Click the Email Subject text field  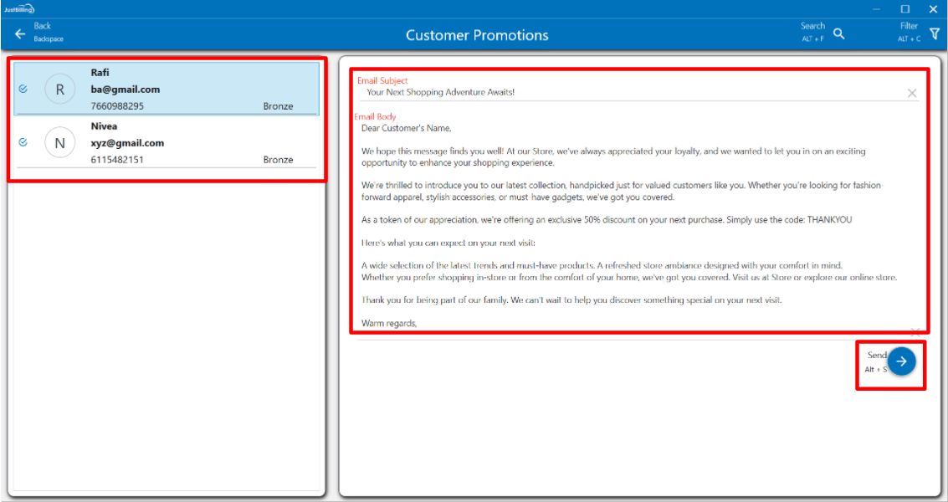click(628, 92)
